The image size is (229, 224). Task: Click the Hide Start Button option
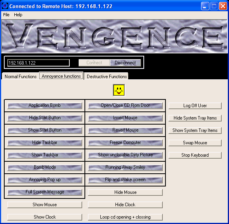tap(45, 118)
